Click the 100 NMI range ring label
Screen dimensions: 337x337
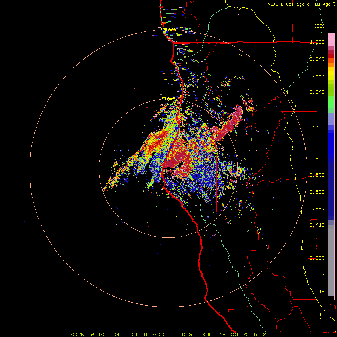(168, 30)
